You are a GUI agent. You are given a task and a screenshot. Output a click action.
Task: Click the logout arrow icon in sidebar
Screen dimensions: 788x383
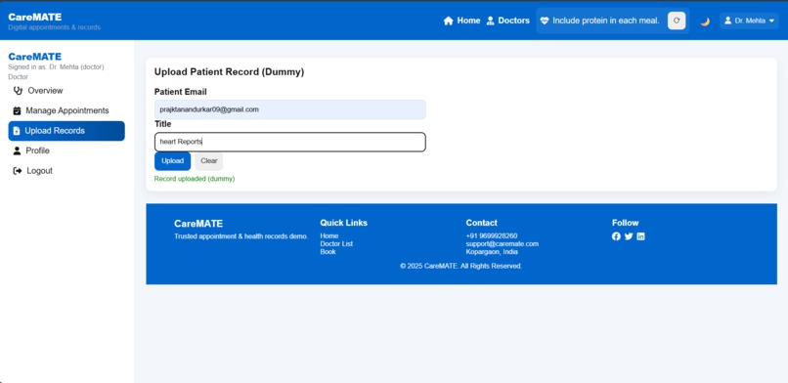[18, 171]
